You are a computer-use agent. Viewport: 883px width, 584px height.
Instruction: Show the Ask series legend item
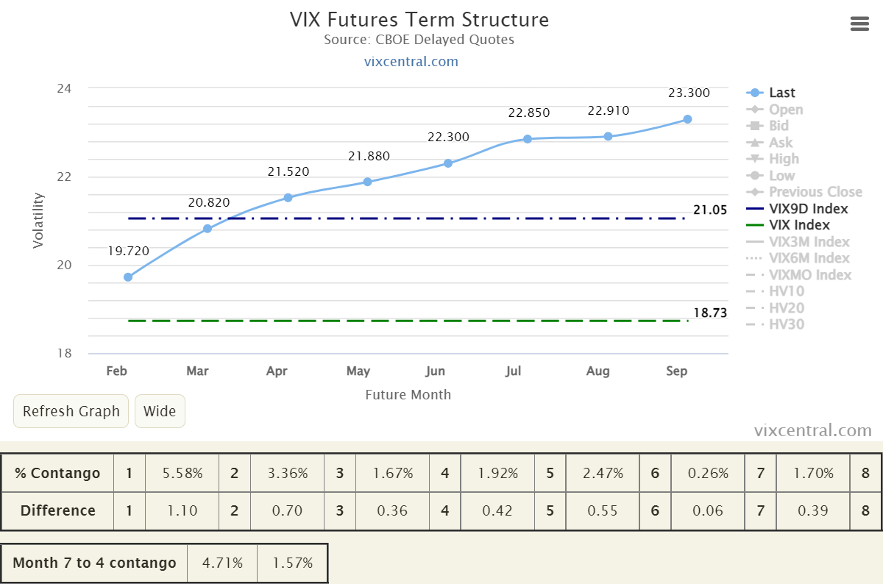[x=770, y=143]
